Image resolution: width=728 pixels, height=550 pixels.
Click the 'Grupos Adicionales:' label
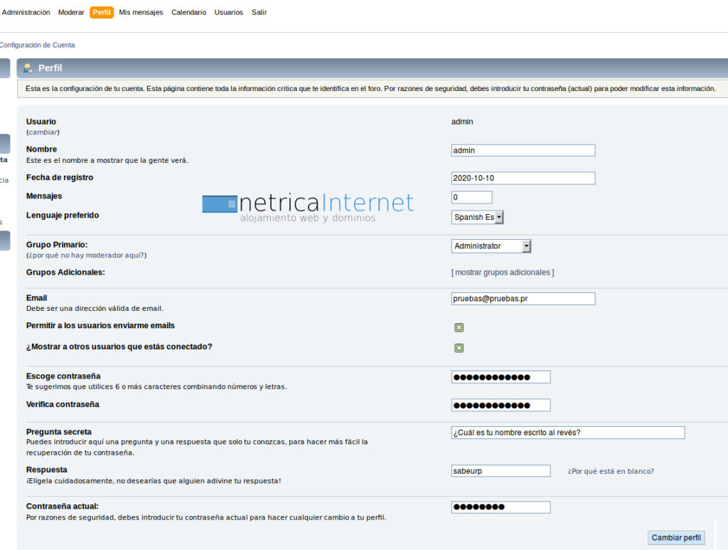click(x=65, y=273)
